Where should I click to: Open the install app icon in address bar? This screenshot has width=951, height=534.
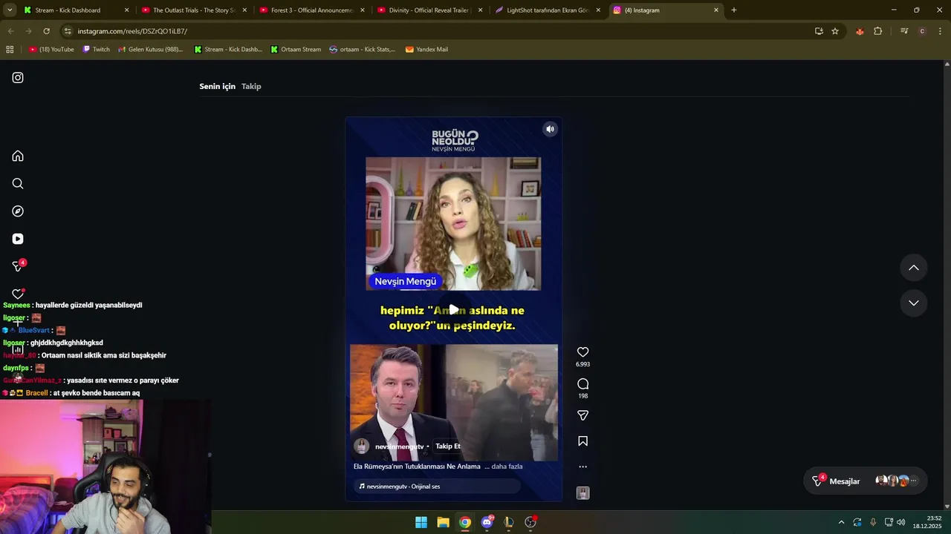(819, 31)
